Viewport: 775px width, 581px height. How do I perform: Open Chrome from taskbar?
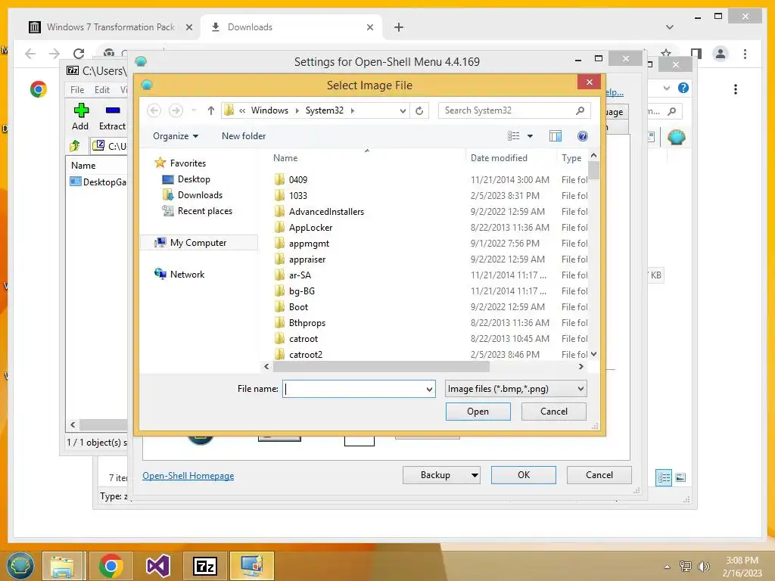coord(110,566)
